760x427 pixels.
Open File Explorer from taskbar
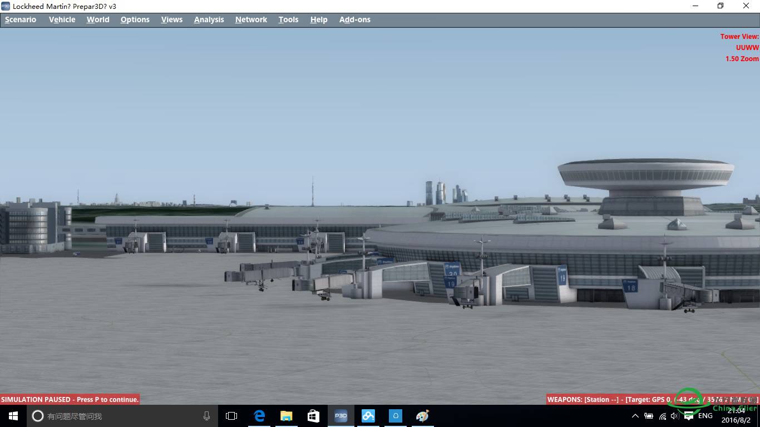(287, 416)
